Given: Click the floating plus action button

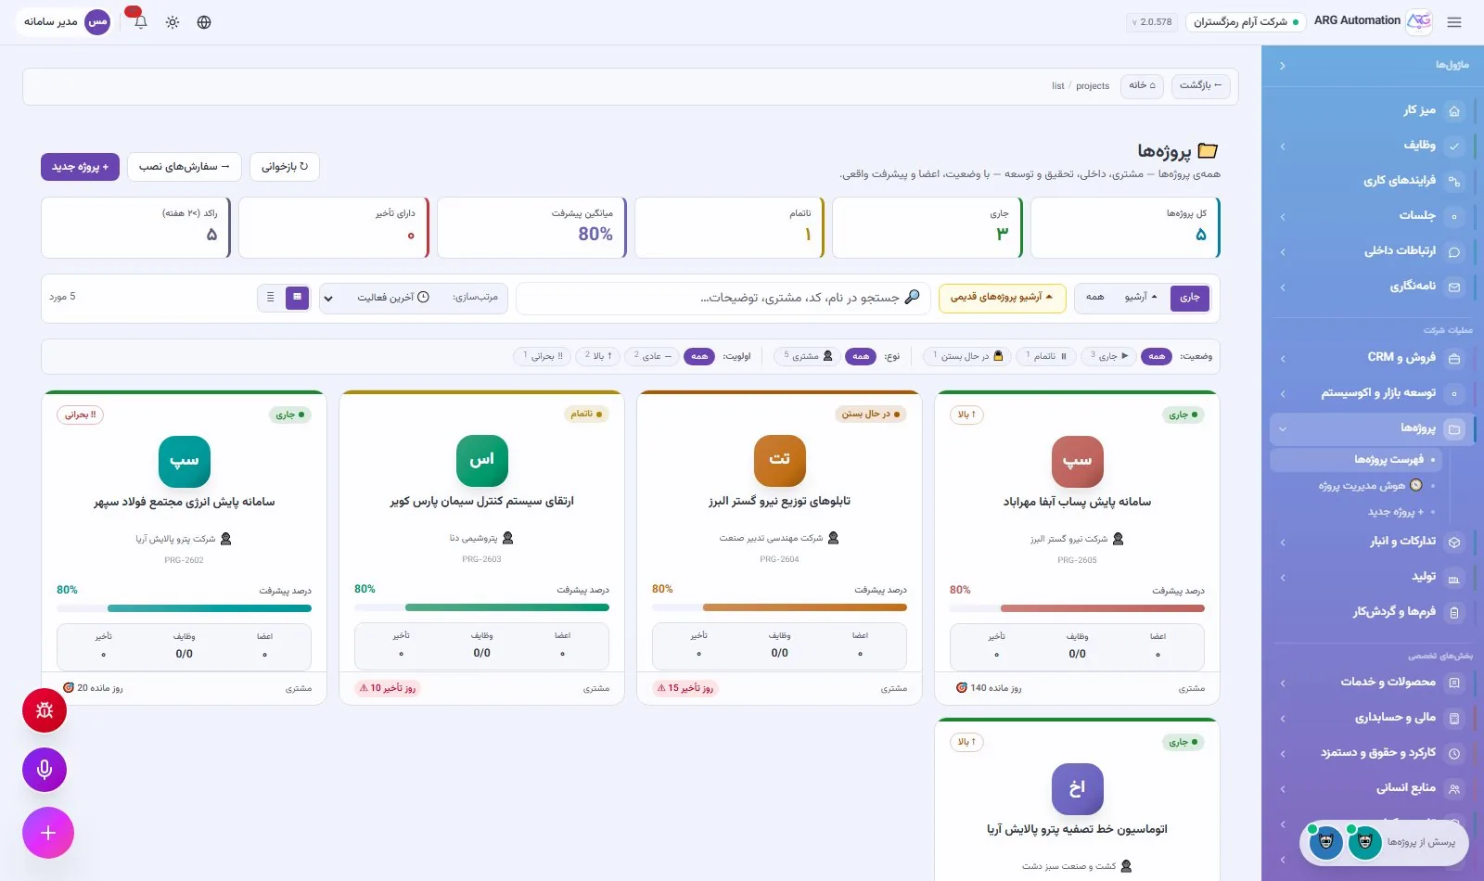Looking at the screenshot, I should (48, 833).
